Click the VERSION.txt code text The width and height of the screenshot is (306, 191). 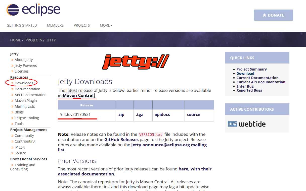pyautogui.click(x=151, y=135)
